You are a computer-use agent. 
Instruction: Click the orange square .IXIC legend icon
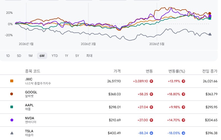click(x=12, y=81)
